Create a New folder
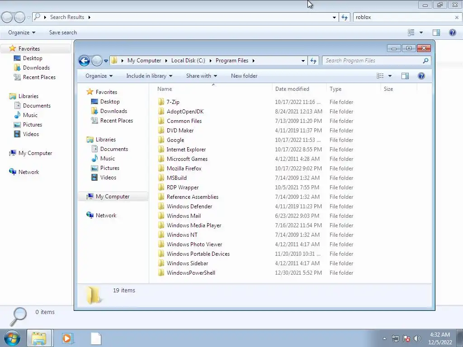This screenshot has width=463, height=347. click(244, 76)
